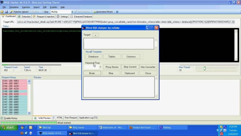Click the Max Thread slider handle
Viewport: 241px width, 136px height.
[204, 68]
